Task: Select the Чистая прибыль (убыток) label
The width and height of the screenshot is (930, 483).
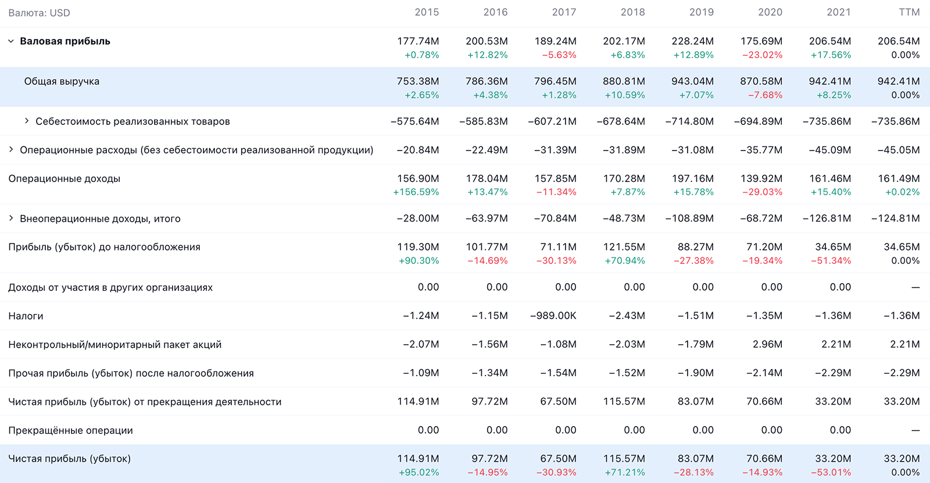Action: click(70, 459)
